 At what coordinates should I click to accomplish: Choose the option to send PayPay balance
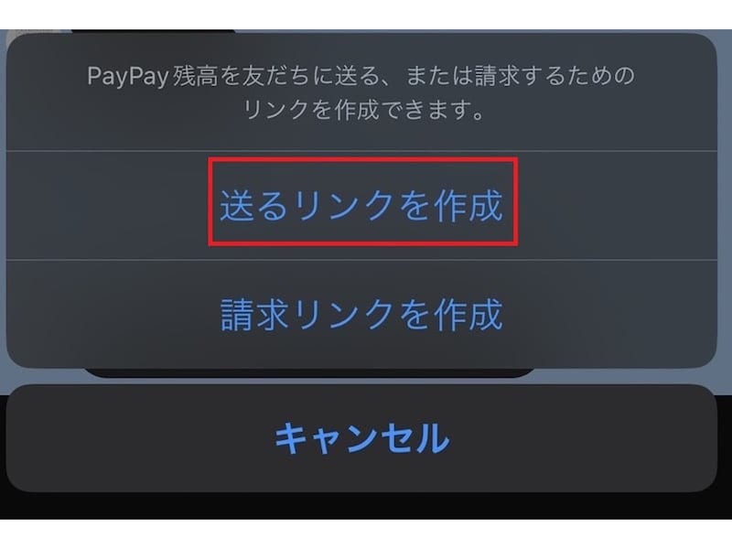(x=361, y=205)
